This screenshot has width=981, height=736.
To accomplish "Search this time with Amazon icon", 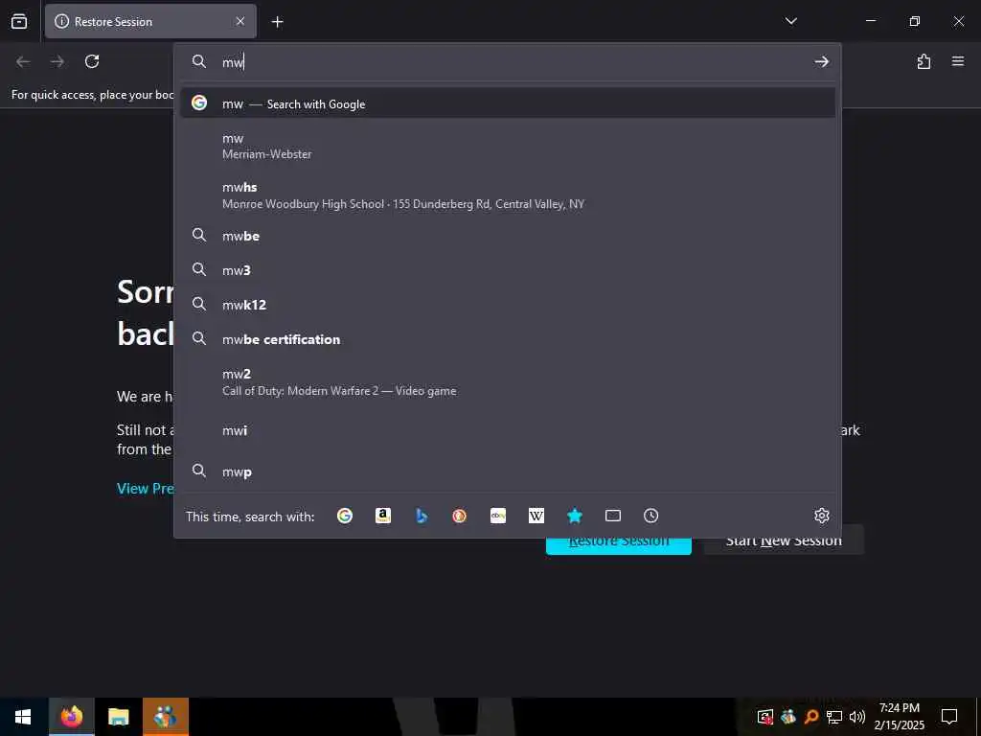I will 383,516.
